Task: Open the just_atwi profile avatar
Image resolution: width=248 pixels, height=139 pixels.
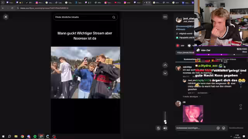Action: tap(179, 20)
